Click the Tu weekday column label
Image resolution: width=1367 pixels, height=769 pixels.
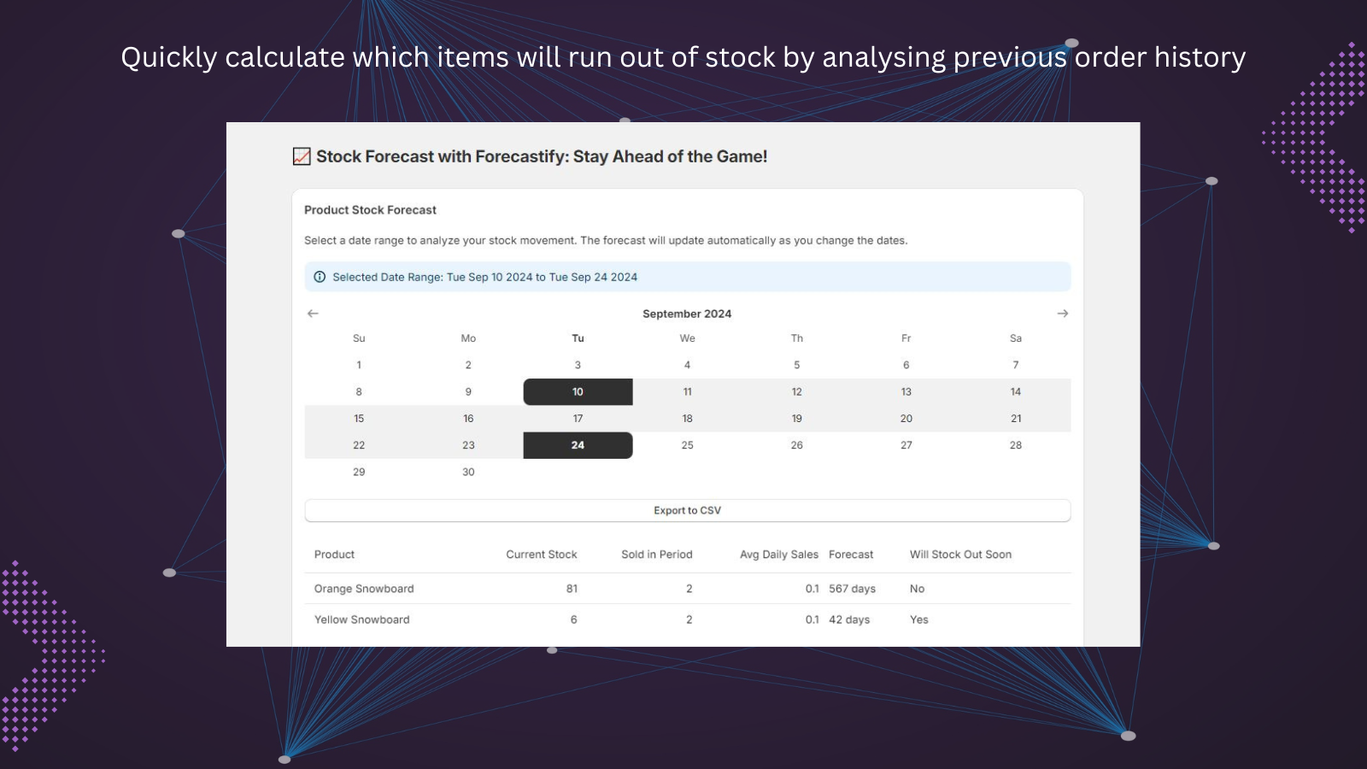(578, 338)
